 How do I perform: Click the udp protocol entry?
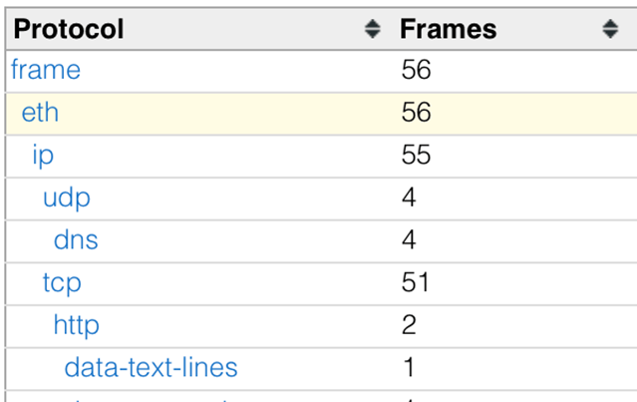(x=67, y=198)
